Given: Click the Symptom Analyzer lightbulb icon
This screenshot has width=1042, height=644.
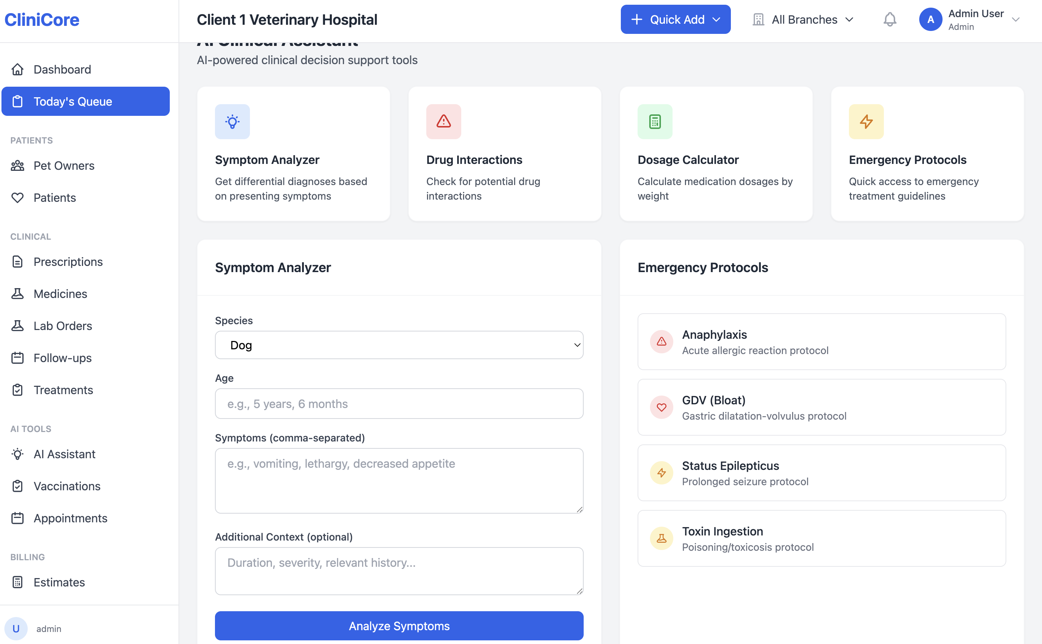Looking at the screenshot, I should [x=232, y=122].
